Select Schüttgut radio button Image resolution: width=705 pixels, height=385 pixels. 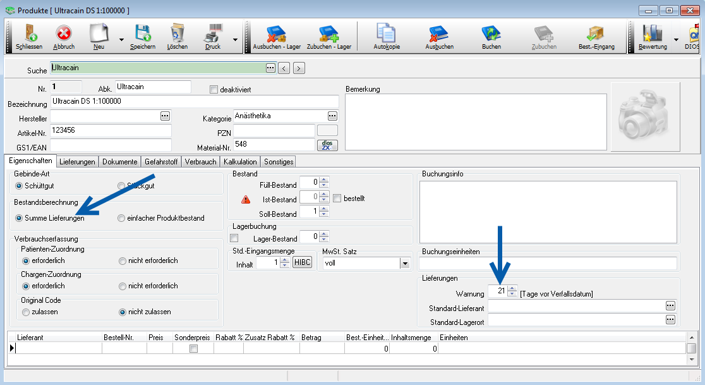19,186
